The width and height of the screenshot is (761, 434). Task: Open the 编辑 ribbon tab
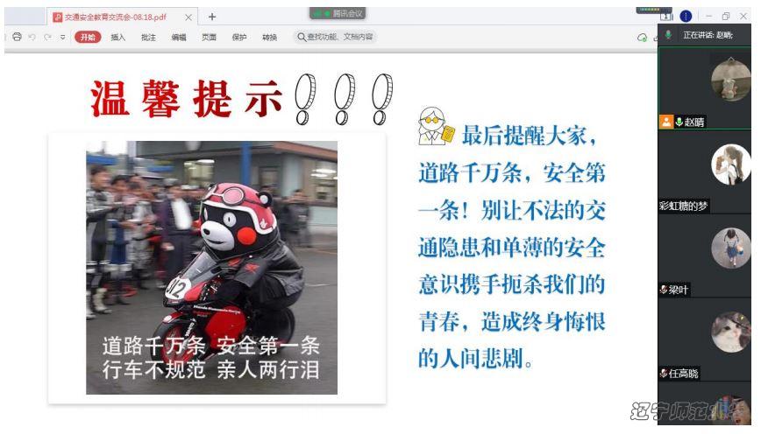pos(179,37)
